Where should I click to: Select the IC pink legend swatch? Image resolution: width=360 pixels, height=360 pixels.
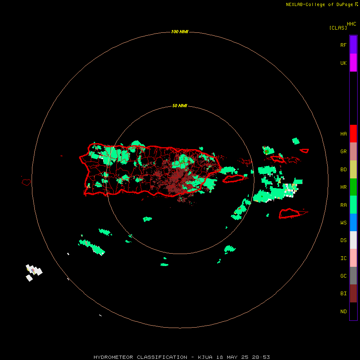point(353,258)
